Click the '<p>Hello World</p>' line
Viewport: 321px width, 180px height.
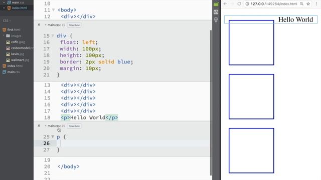tap(89, 117)
